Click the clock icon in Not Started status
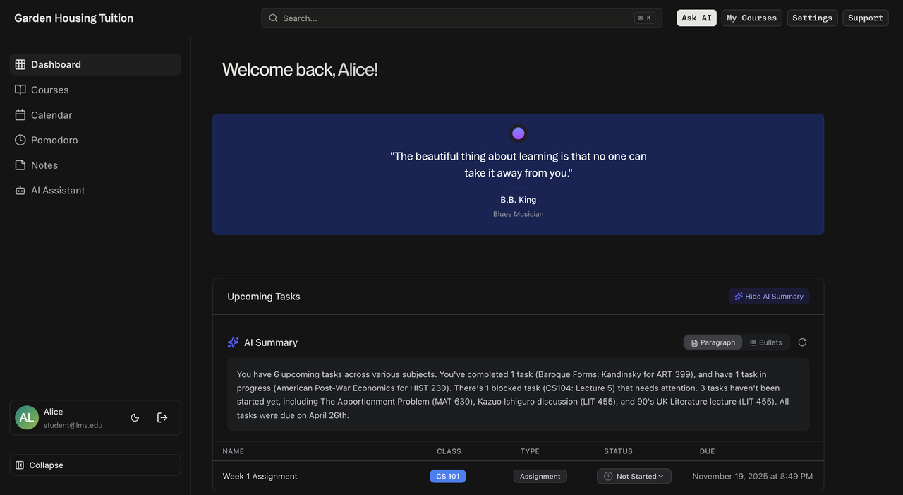 [x=608, y=477]
